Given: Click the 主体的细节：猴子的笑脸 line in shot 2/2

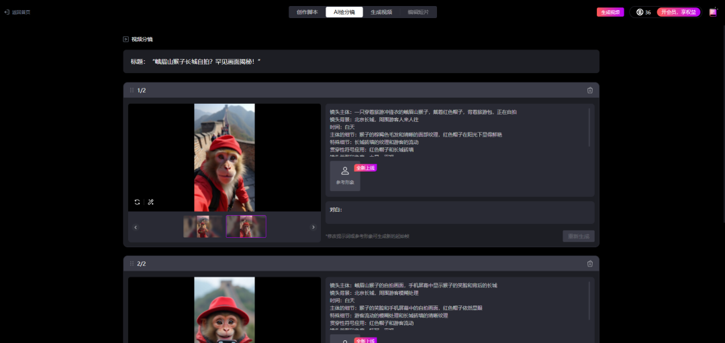Looking at the screenshot, I should click(x=406, y=308).
